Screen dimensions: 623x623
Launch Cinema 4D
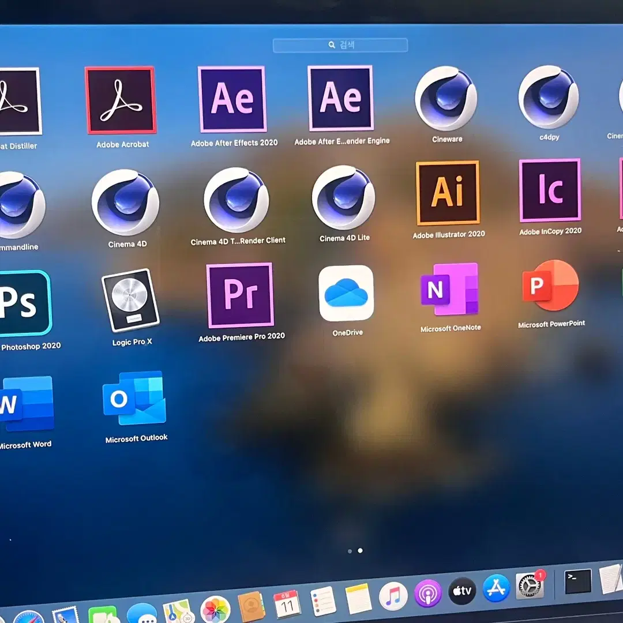click(126, 202)
